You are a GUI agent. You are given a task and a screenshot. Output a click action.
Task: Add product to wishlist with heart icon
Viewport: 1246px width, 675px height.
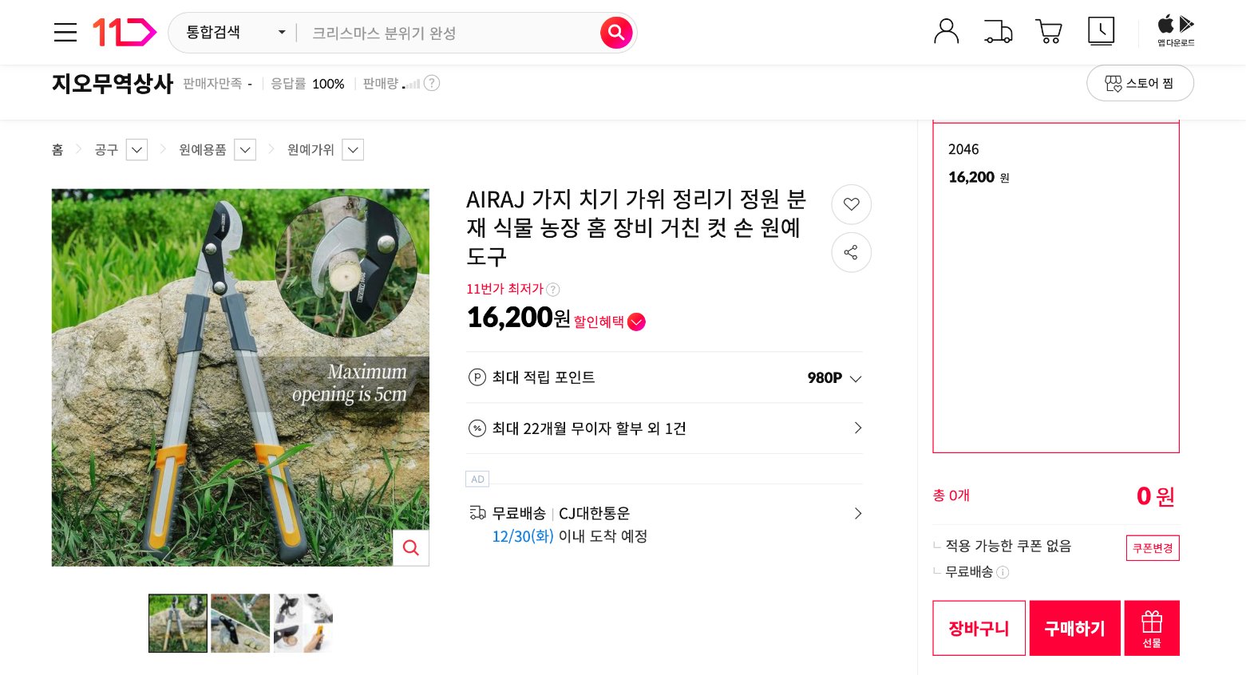point(851,204)
